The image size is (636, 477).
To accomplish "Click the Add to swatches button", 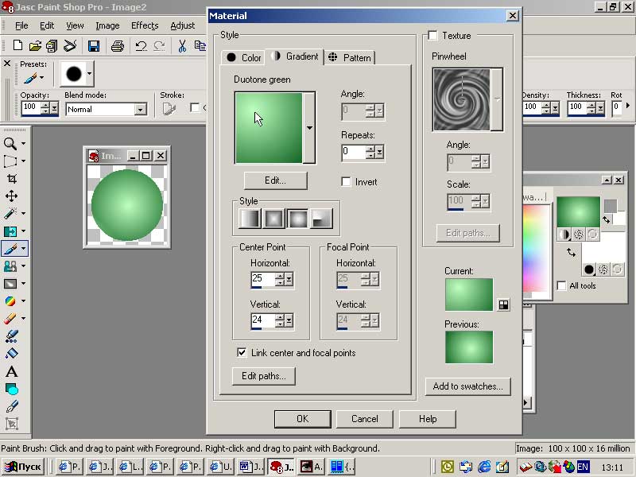I will coord(467,386).
